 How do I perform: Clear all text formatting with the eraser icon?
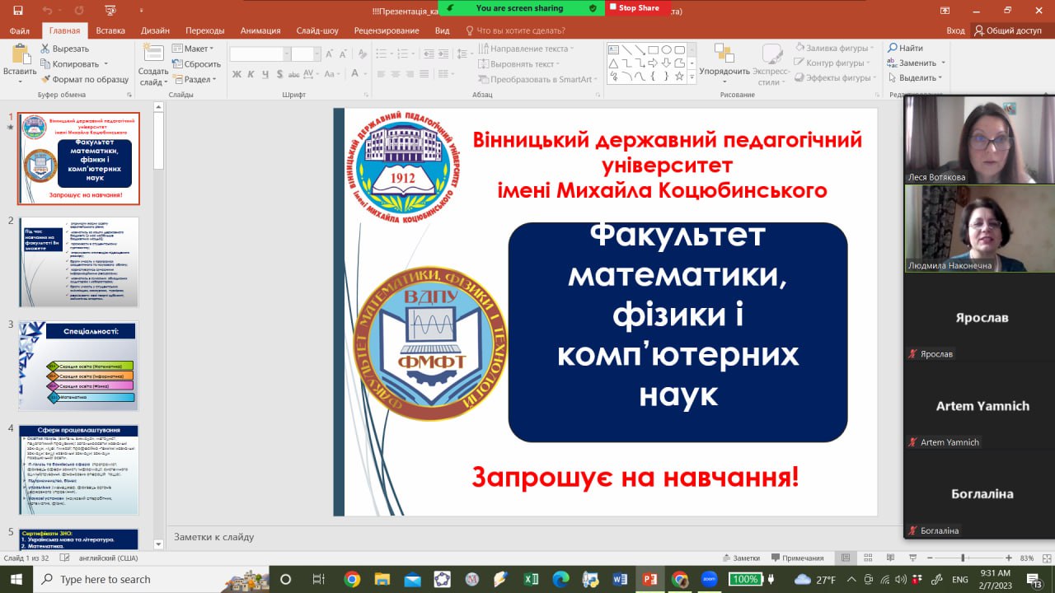363,54
